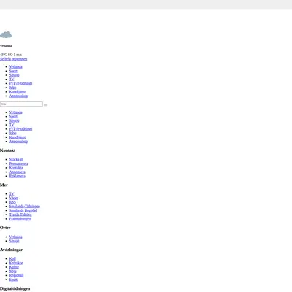The width and height of the screenshot is (292, 292).
Task: Select Sävsjö under the Orter heading
Action: tap(14, 241)
